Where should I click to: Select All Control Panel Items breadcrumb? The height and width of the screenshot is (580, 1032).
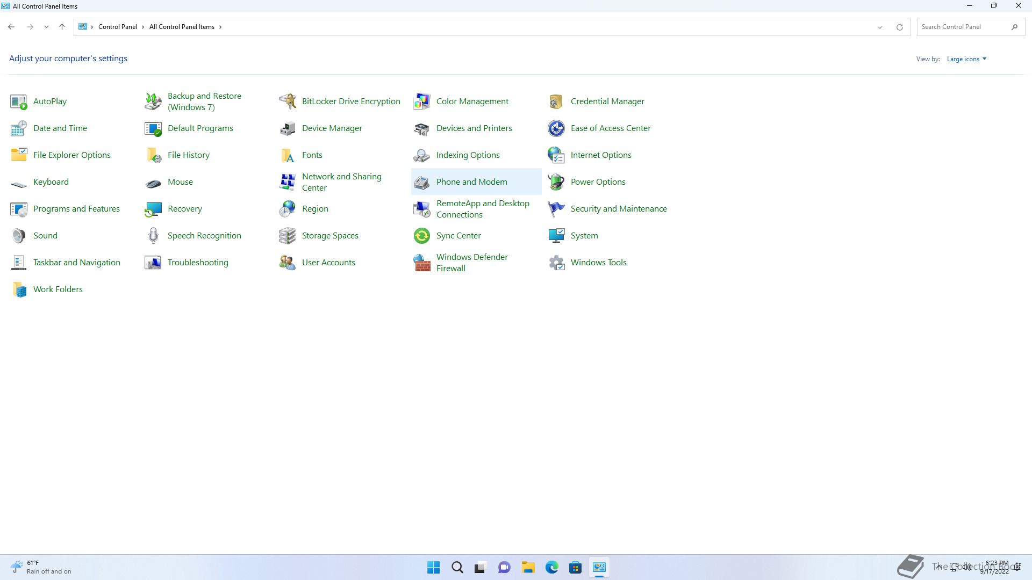click(182, 27)
